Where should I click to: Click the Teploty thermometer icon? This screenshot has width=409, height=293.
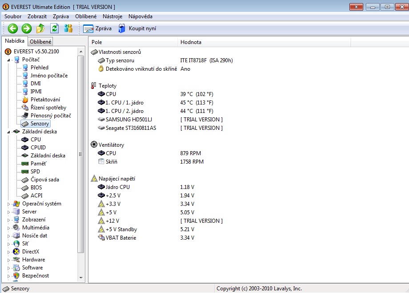[94, 85]
